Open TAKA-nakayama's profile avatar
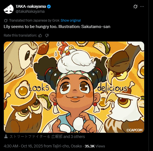Image resolution: width=153 pixels, height=151 pixels. [x=9, y=9]
